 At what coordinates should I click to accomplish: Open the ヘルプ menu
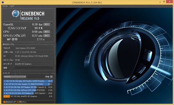tap(12, 6)
